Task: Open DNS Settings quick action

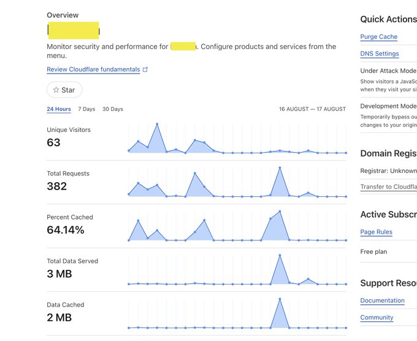Action: pyautogui.click(x=380, y=54)
